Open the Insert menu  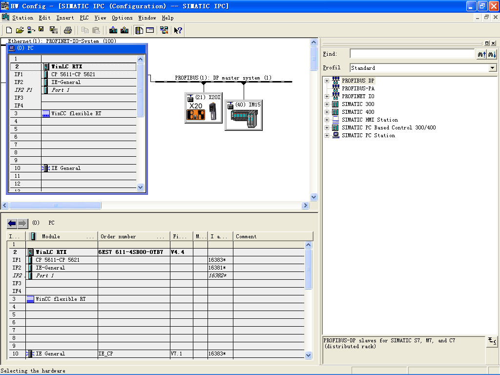(65, 18)
